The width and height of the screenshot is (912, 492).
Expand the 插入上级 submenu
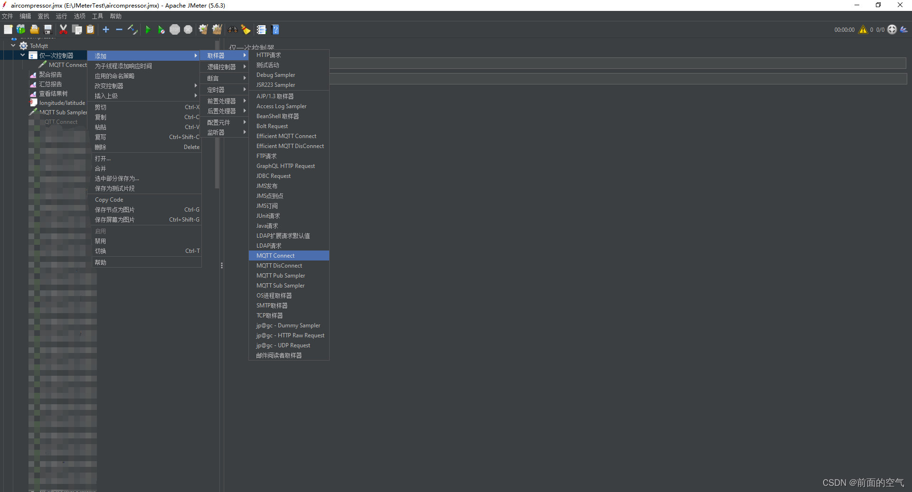click(x=144, y=96)
